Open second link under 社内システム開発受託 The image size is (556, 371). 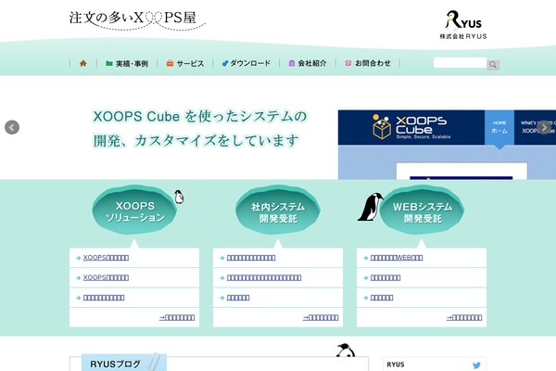tap(264, 277)
